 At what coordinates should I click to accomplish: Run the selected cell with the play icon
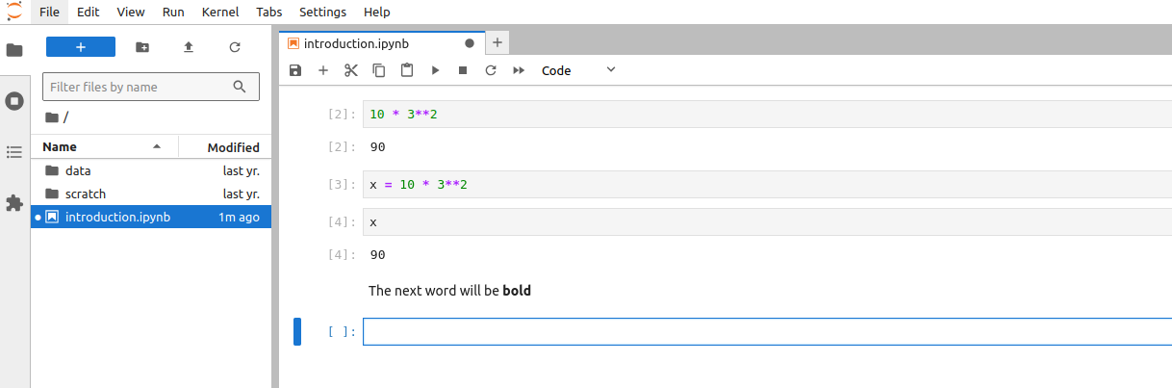[x=435, y=70]
